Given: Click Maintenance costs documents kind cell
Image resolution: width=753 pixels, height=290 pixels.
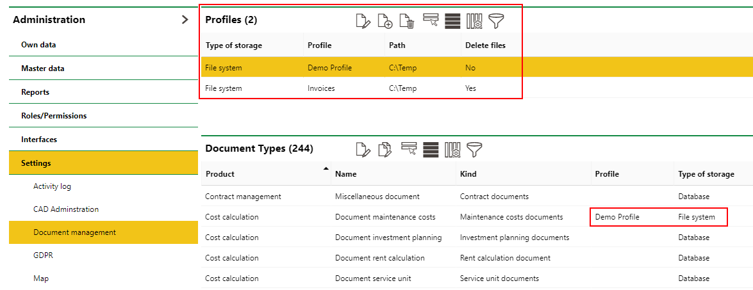Looking at the screenshot, I should pos(511,216).
